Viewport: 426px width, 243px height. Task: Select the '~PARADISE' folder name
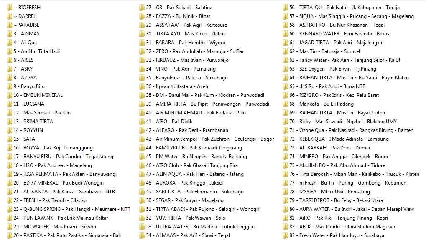pos(26,25)
